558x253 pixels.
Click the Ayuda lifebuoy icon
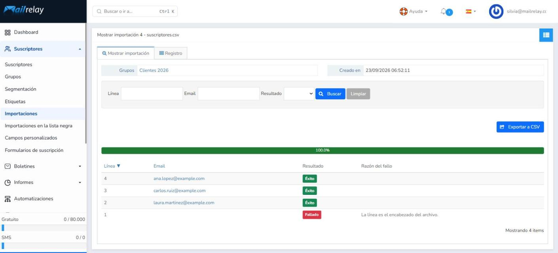tap(403, 11)
